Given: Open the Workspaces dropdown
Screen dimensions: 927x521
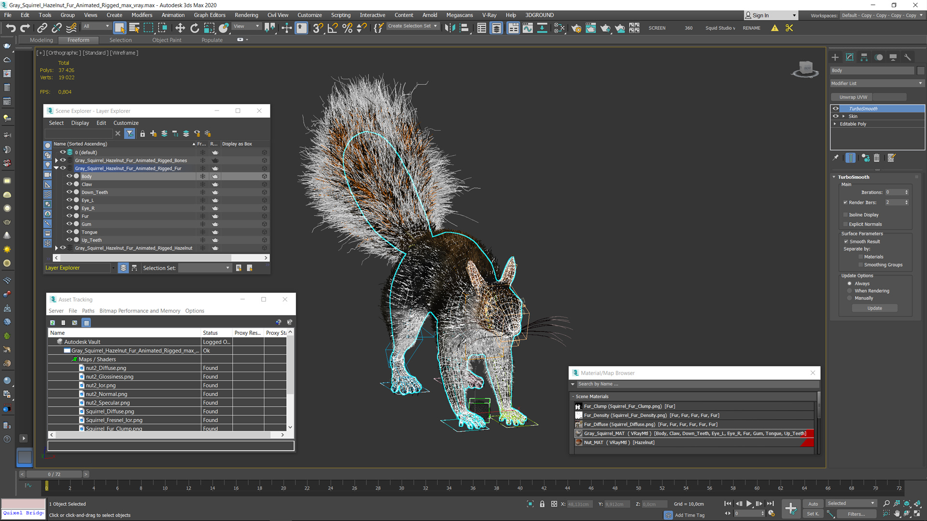Looking at the screenshot, I should tap(882, 15).
